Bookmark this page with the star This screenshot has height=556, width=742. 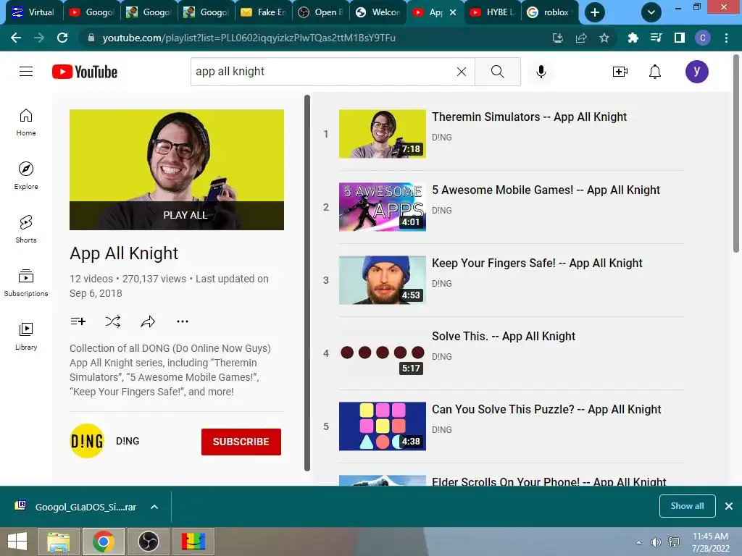coord(604,38)
